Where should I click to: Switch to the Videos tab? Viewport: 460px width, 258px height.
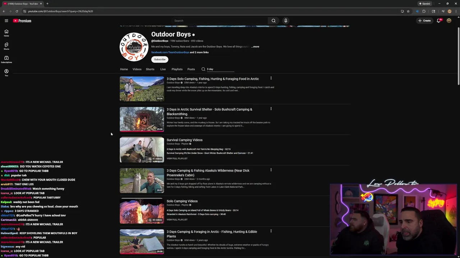pos(137,69)
